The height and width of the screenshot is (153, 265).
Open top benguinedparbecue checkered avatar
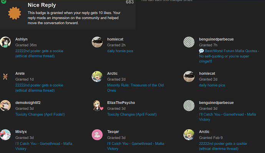[x=189, y=42]
